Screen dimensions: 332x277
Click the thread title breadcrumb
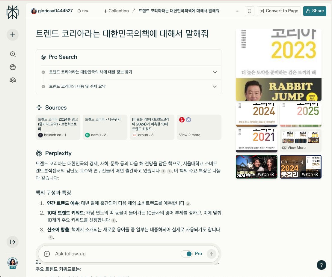click(179, 11)
